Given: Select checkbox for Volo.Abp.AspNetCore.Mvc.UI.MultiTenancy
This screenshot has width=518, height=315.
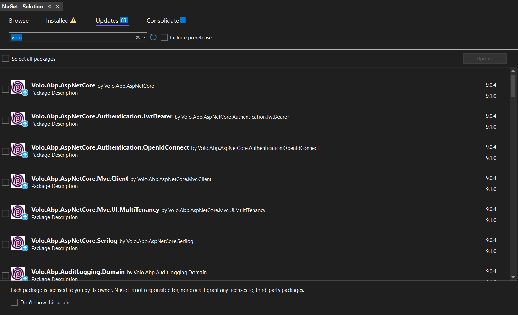Looking at the screenshot, I should (6, 213).
